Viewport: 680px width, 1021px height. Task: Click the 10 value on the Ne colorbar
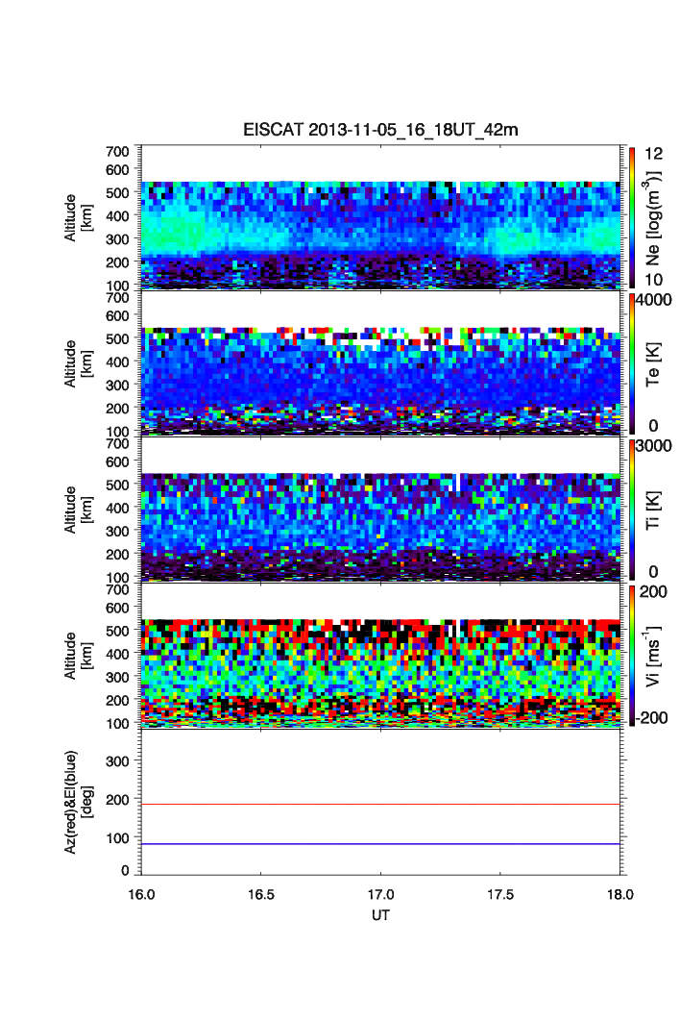653,280
